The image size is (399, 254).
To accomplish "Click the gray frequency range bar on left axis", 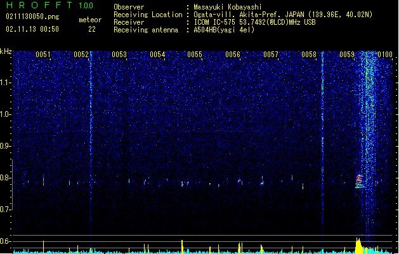I will point(12,184).
